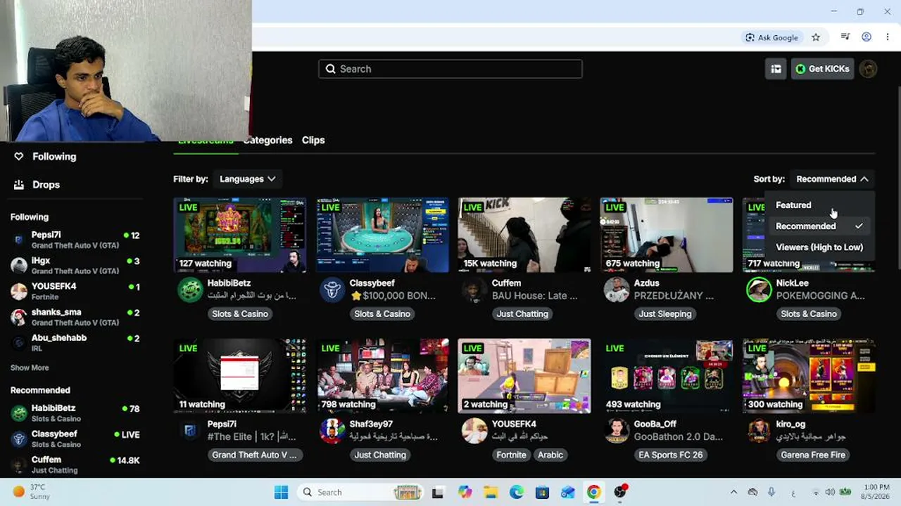Collapse the Sort by Recommended dropdown
Image resolution: width=901 pixels, height=506 pixels.
coord(832,179)
